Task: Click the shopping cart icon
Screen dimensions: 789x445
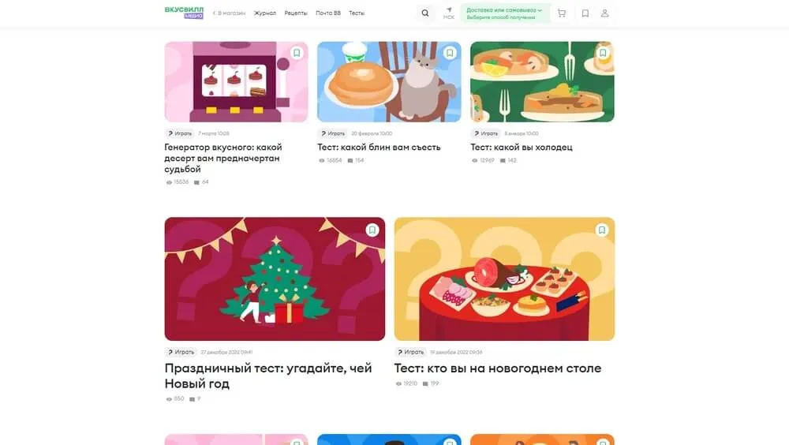Action: coord(562,13)
